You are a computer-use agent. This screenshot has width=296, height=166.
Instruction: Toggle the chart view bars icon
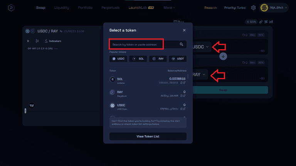pos(271,22)
